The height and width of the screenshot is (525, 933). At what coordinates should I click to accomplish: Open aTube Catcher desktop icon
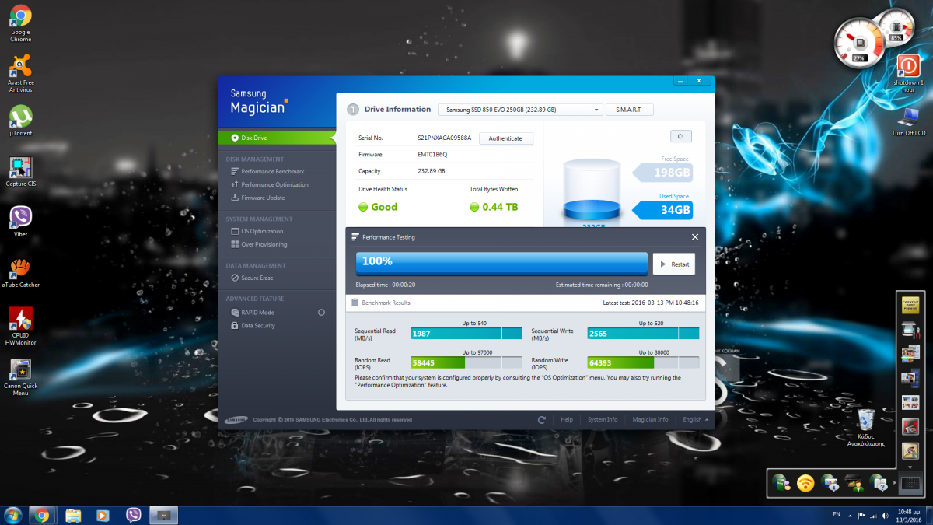click(21, 272)
